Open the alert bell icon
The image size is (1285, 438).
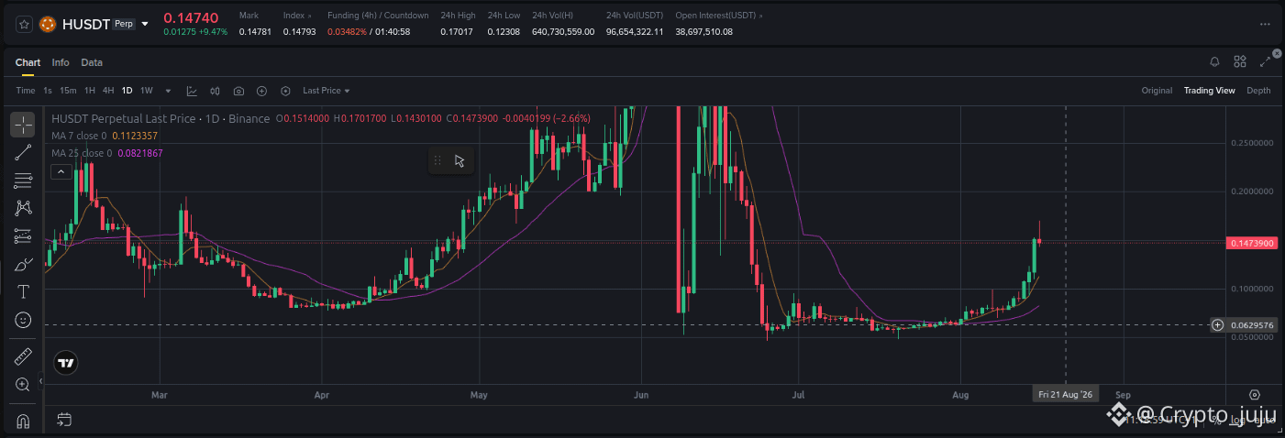click(1214, 62)
